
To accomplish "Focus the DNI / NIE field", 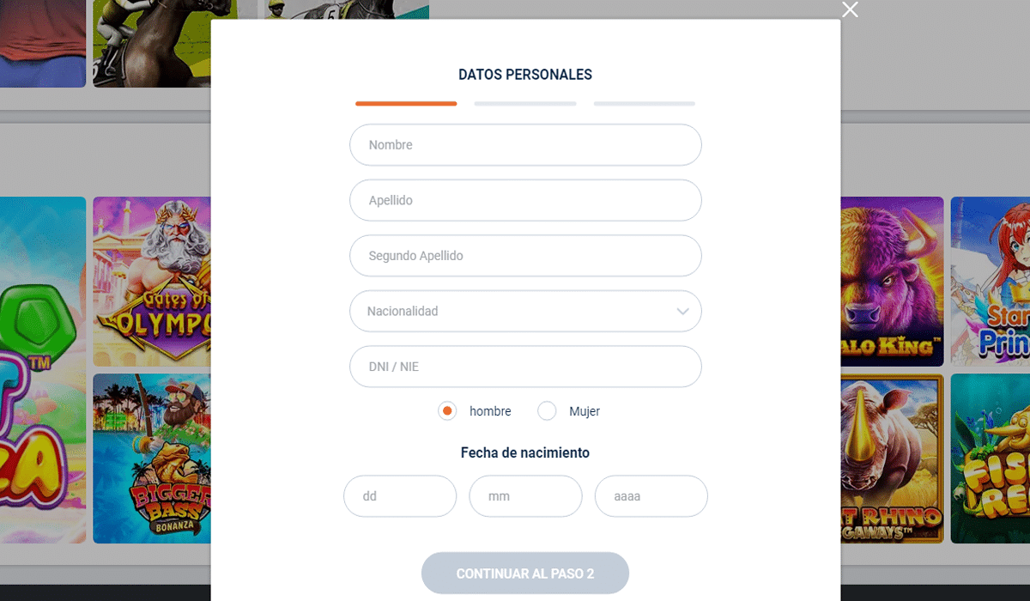I will 525,367.
